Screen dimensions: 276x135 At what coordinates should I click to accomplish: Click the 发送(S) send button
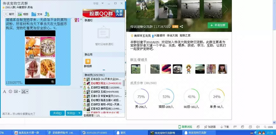(71, 113)
